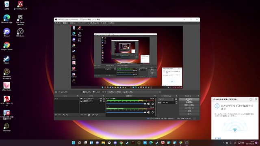The width and height of the screenshot is (260, 146).
Task: Mute the desktop audio channel speaker icon
Action: point(149,104)
